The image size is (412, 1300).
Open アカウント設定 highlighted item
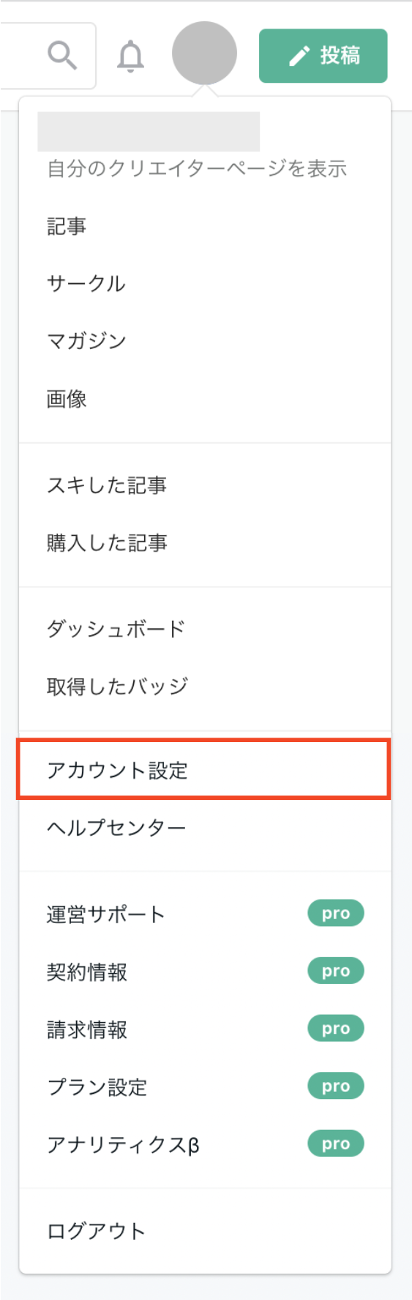point(204,769)
